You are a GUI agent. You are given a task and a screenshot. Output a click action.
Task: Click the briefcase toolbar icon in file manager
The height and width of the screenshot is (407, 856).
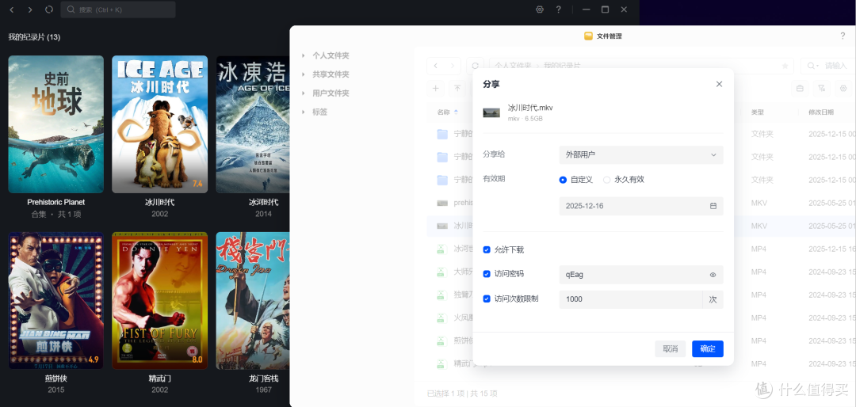click(x=800, y=88)
